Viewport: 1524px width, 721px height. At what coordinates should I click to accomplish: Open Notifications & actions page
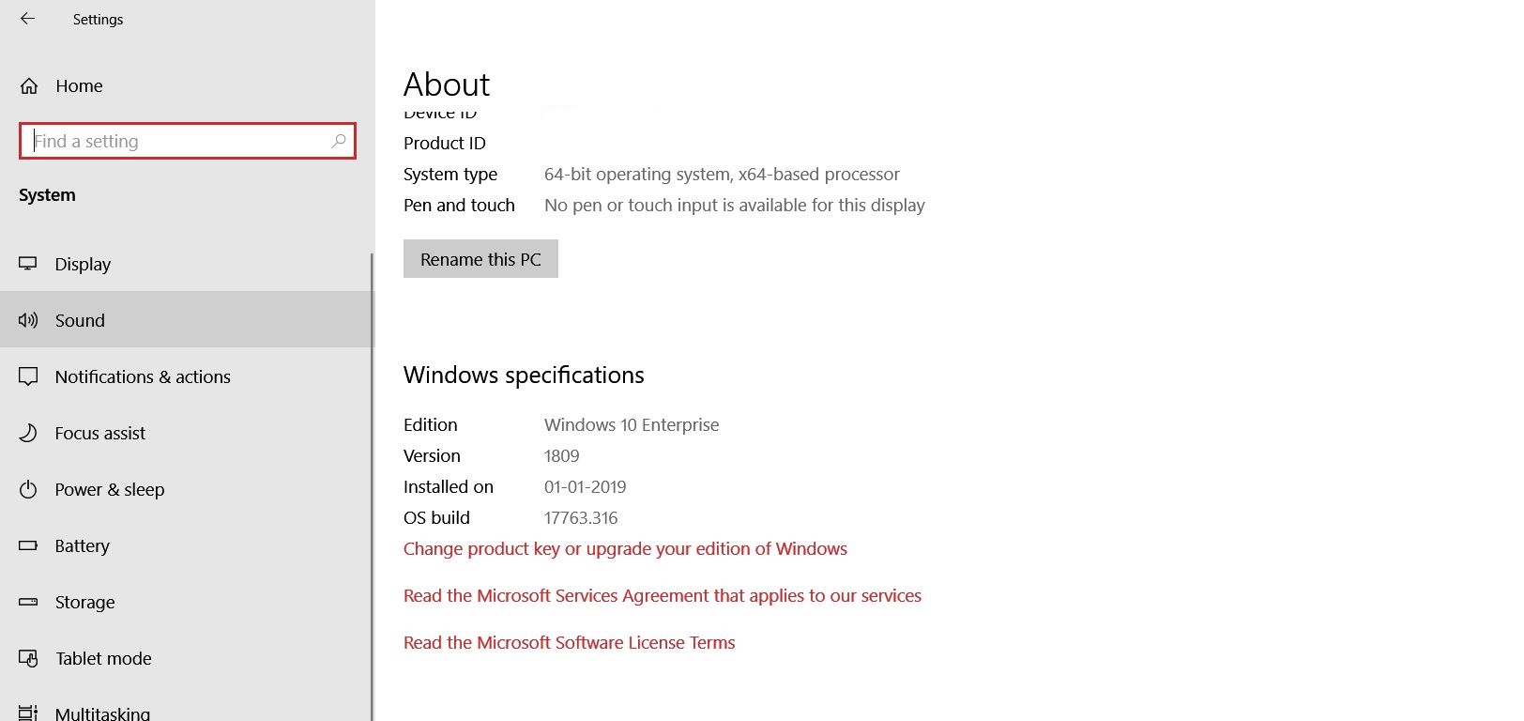click(x=187, y=376)
